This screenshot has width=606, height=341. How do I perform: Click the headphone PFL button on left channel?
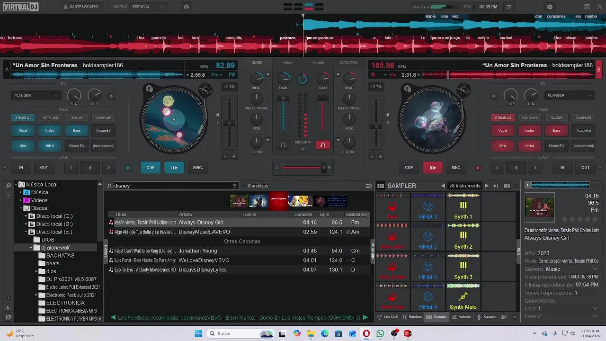click(283, 145)
